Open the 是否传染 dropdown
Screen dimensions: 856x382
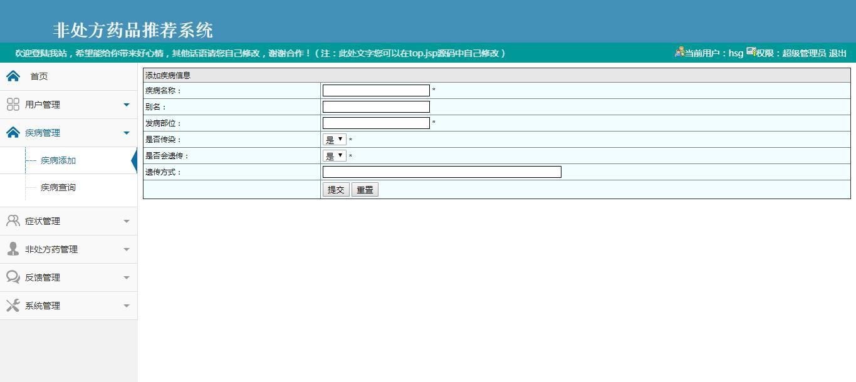tap(335, 140)
